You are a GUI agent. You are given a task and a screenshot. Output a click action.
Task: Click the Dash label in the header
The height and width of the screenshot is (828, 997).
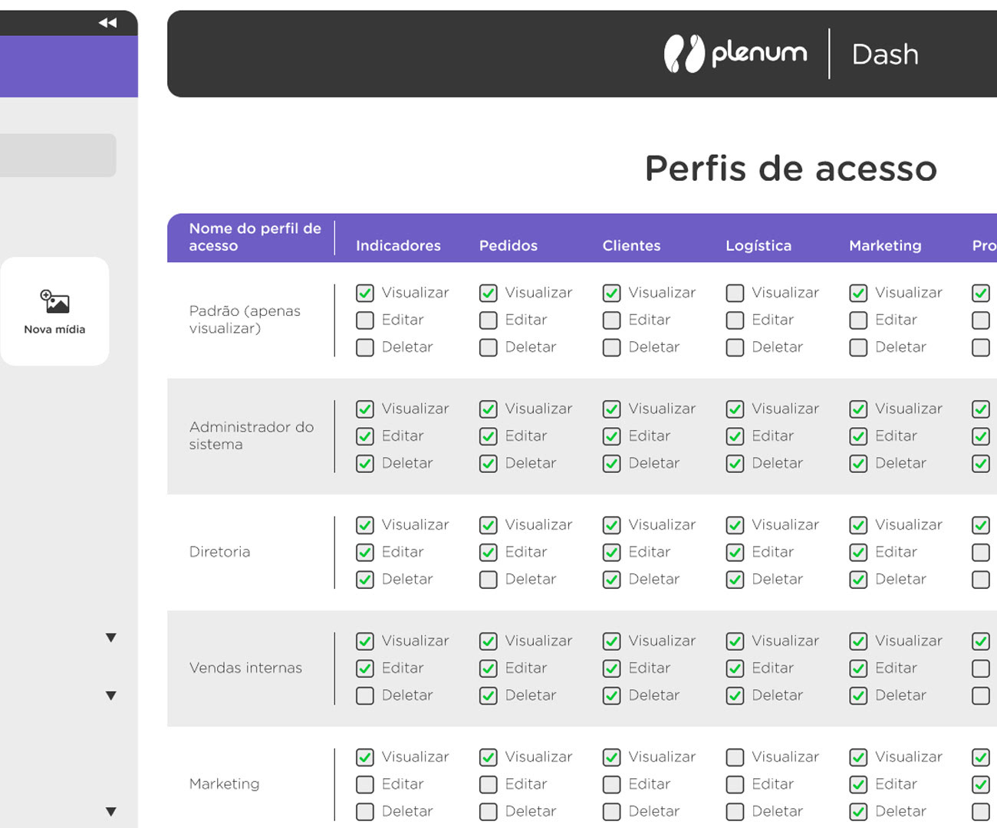884,54
